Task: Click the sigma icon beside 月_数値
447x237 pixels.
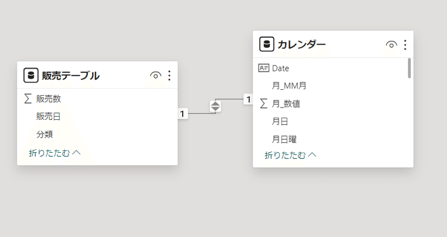Action: point(264,104)
